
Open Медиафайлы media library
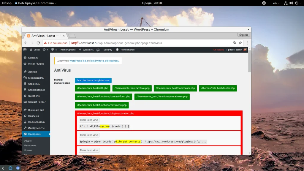tap(36, 78)
